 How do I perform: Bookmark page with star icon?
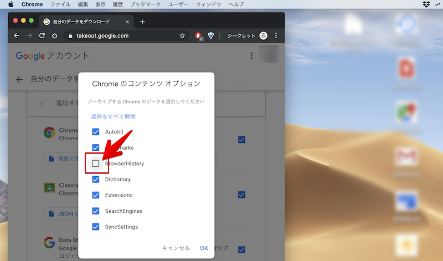(x=182, y=35)
